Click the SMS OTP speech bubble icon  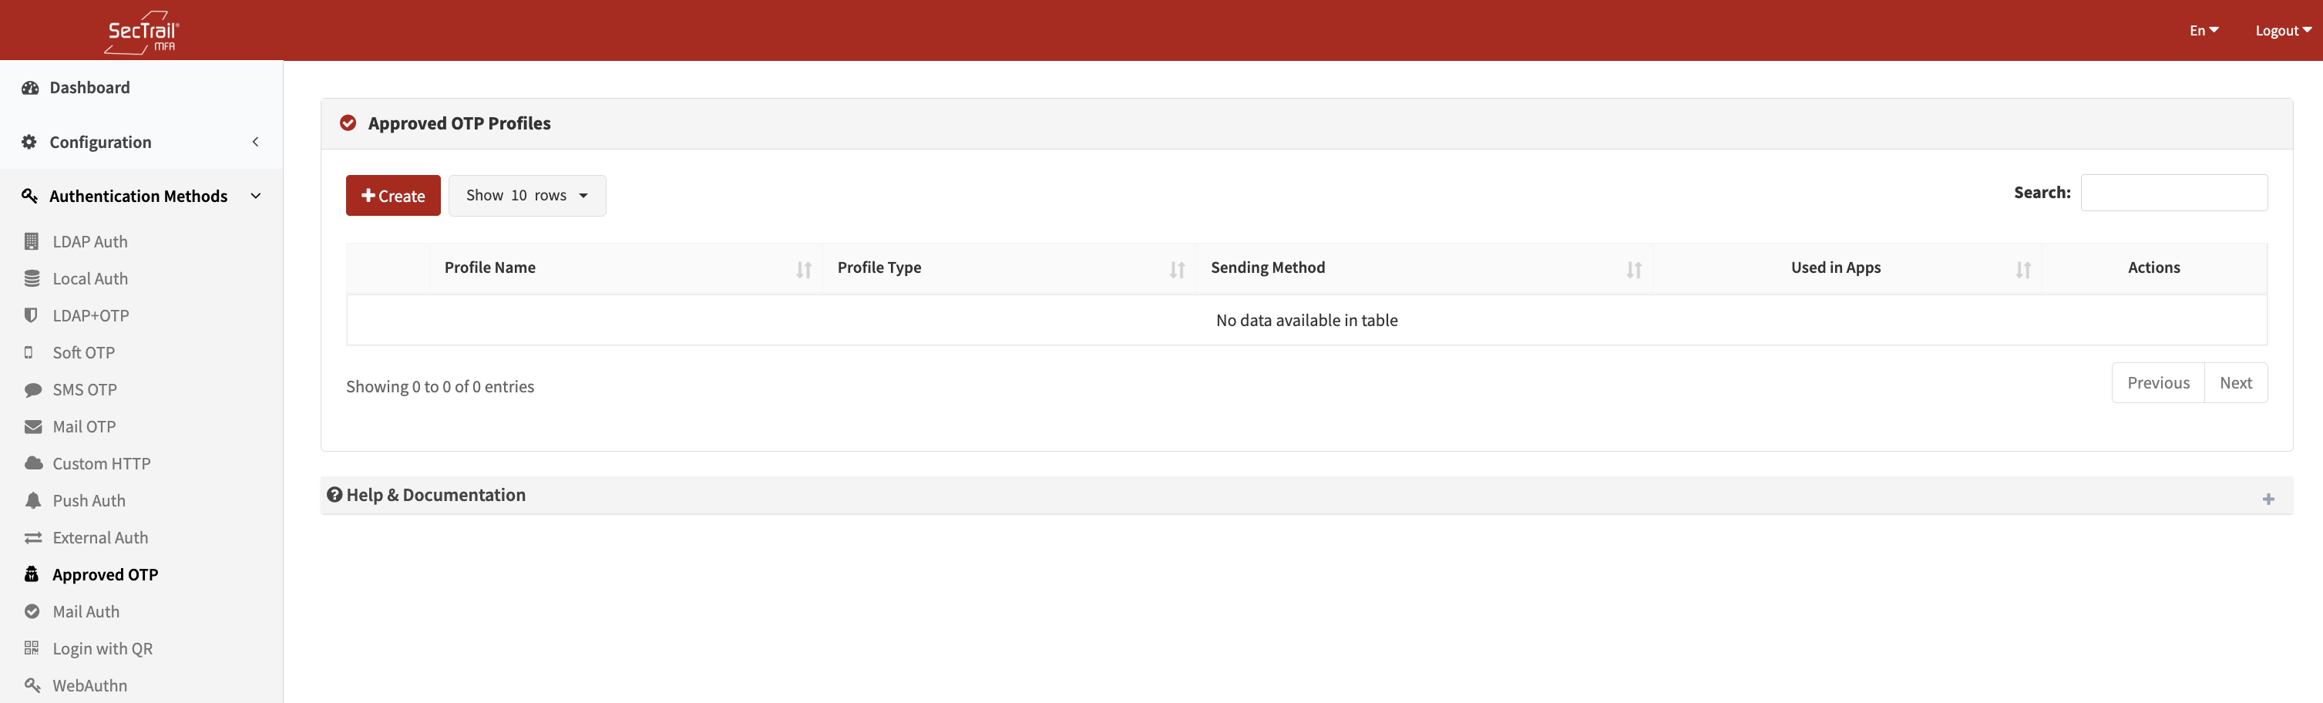pos(32,390)
